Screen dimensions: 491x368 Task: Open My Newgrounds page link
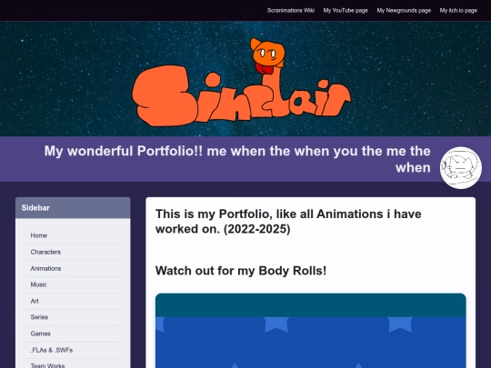click(404, 10)
